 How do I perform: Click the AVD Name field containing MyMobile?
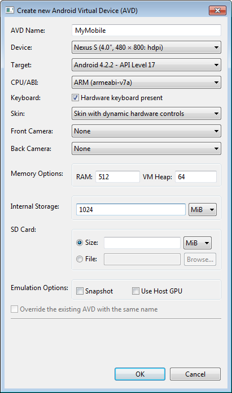(x=146, y=31)
